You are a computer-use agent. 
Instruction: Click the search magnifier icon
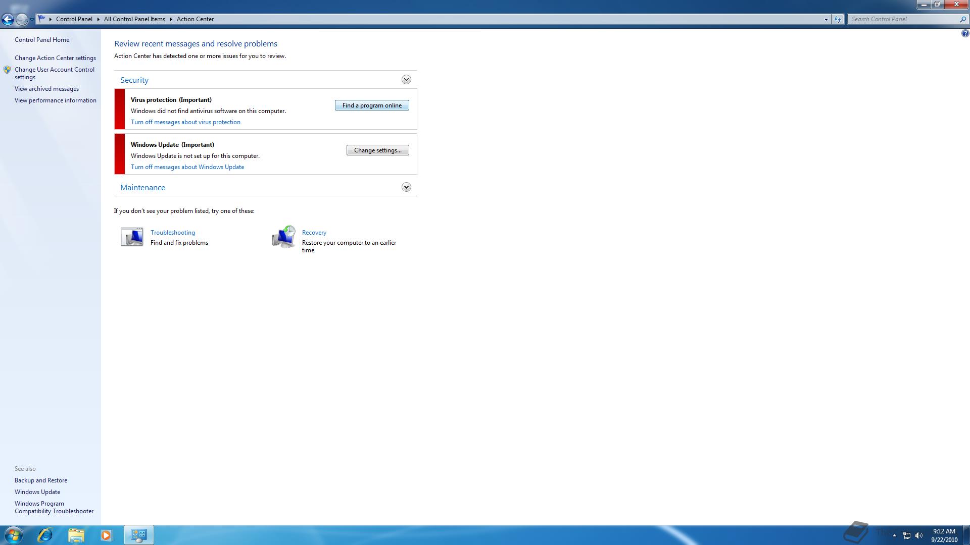(963, 19)
